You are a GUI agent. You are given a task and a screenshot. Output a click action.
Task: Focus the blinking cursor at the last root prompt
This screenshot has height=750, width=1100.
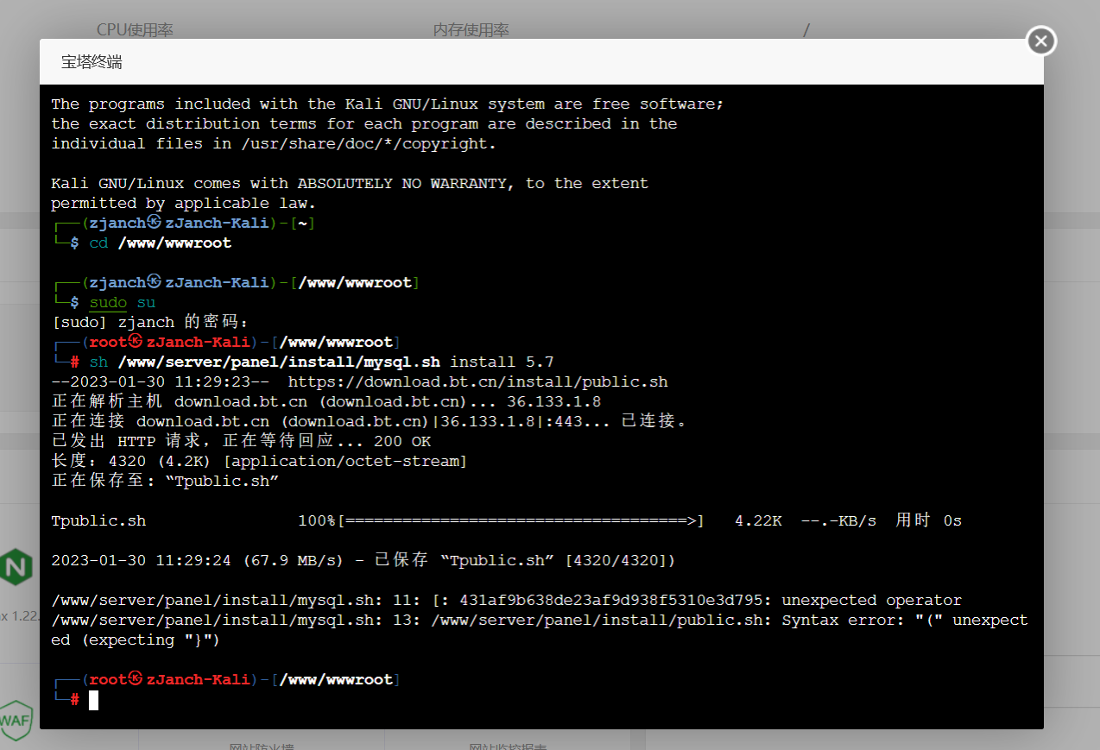[x=93, y=700]
